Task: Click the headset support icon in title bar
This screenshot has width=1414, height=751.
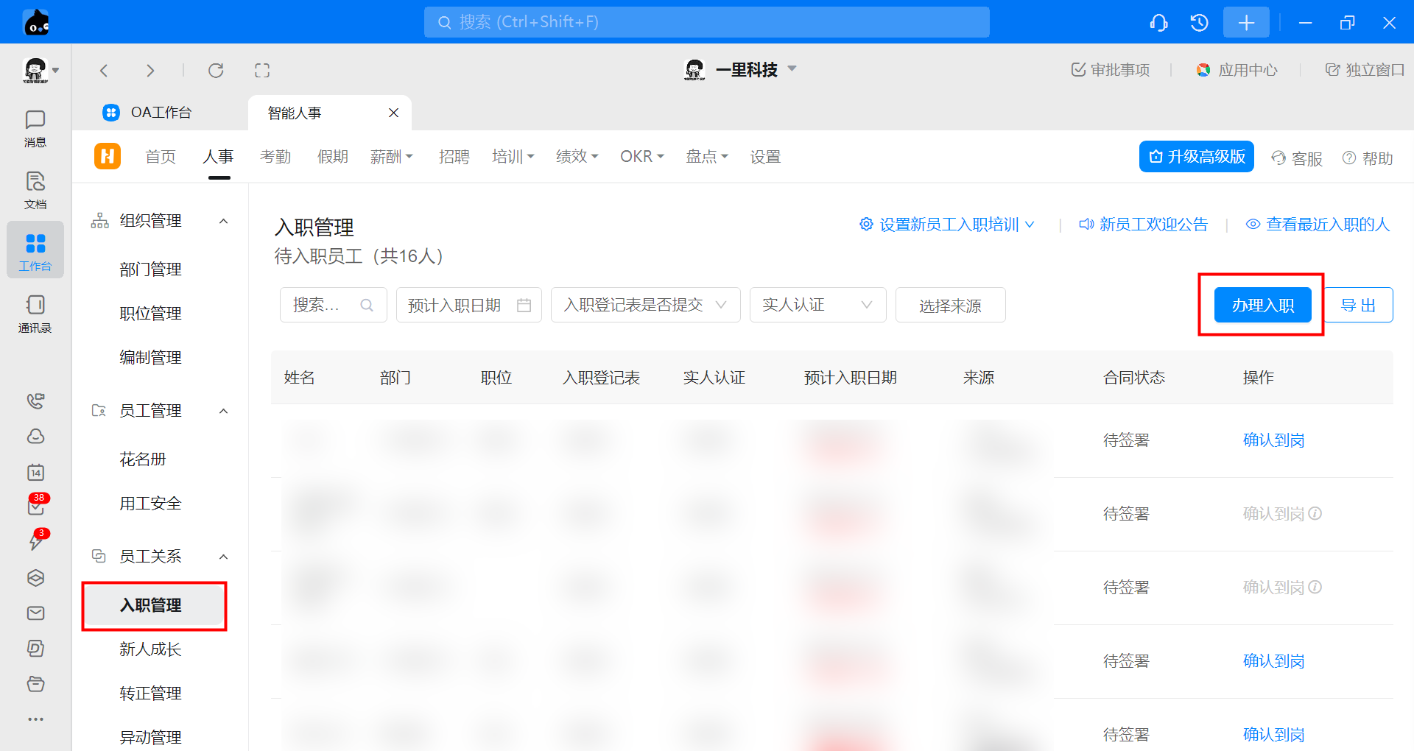Action: [1158, 23]
